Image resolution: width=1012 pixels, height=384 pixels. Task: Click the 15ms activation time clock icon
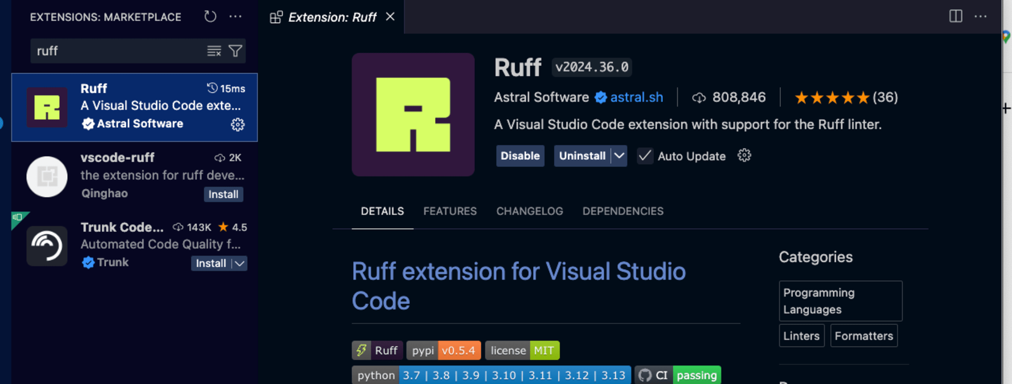(212, 88)
